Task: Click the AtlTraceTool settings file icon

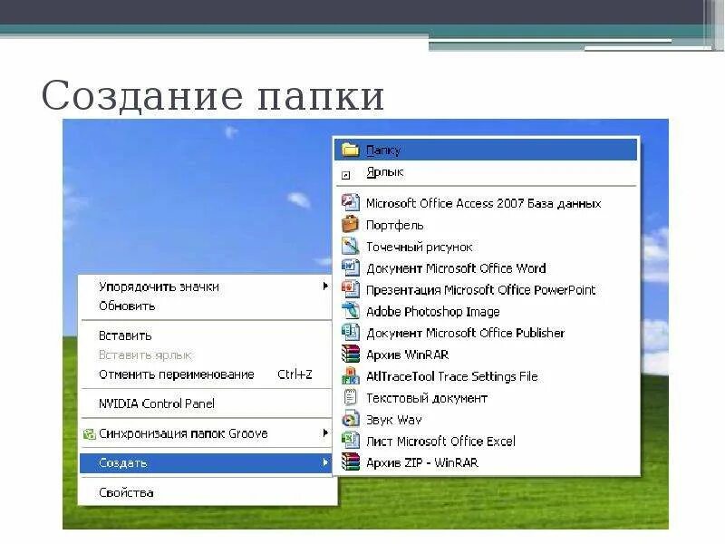Action: [350, 376]
